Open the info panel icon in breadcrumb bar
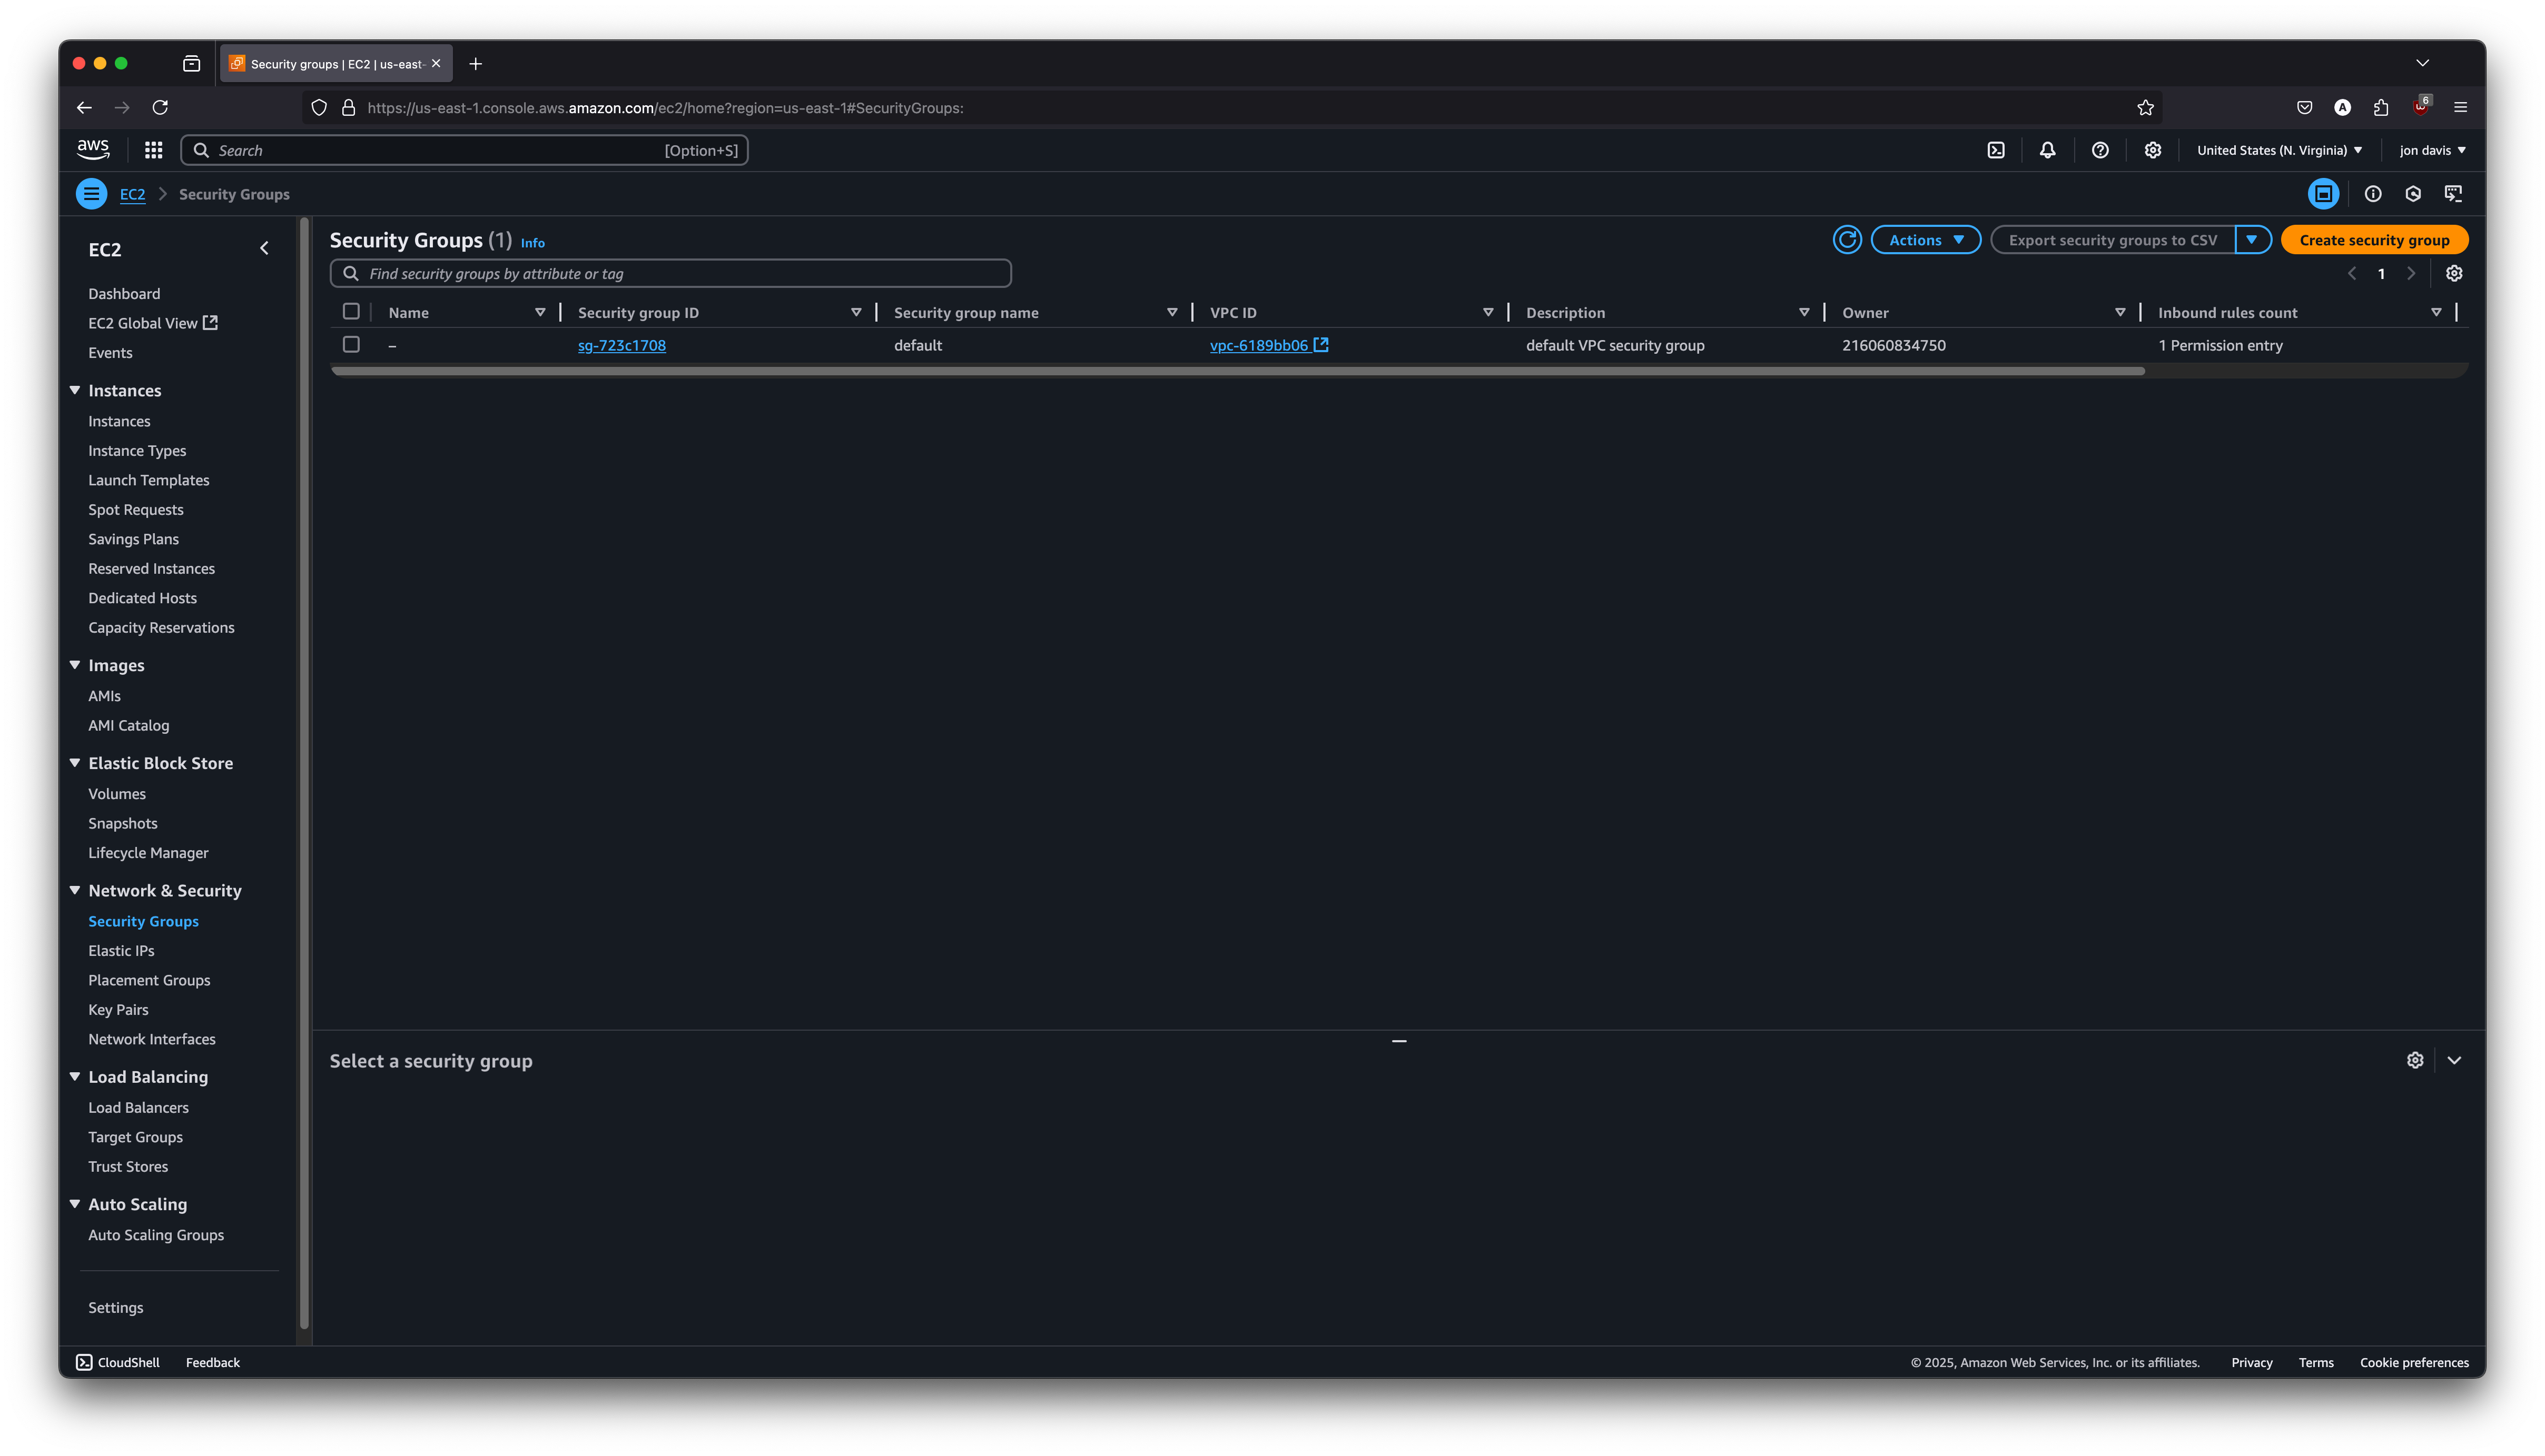2545x1456 pixels. pos(2373,194)
